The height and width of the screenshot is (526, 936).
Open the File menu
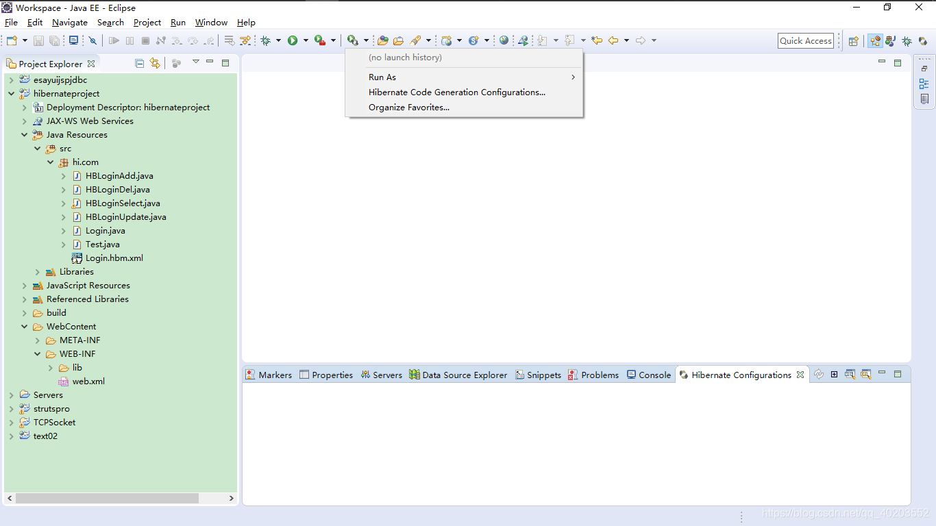tap(11, 23)
